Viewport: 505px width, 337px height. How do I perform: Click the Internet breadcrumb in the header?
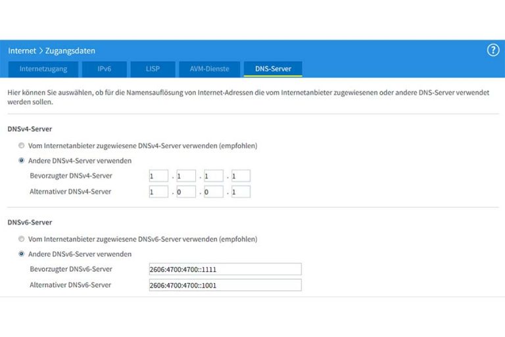(x=22, y=51)
